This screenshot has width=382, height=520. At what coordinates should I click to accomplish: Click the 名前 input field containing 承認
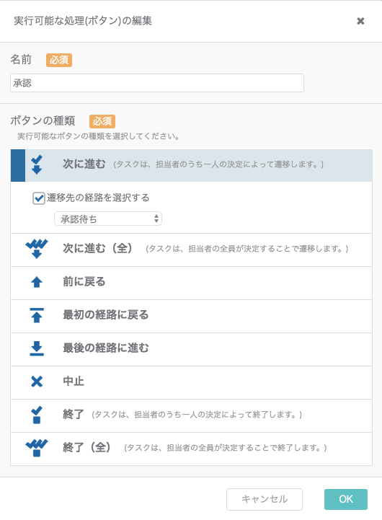[157, 83]
